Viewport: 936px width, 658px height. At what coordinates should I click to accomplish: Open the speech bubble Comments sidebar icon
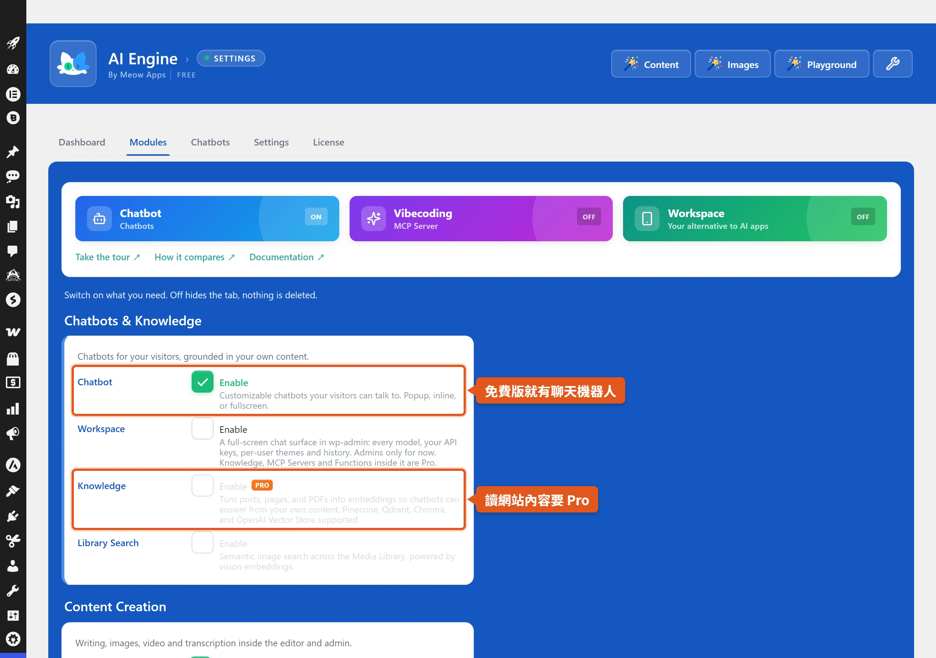[x=13, y=251]
